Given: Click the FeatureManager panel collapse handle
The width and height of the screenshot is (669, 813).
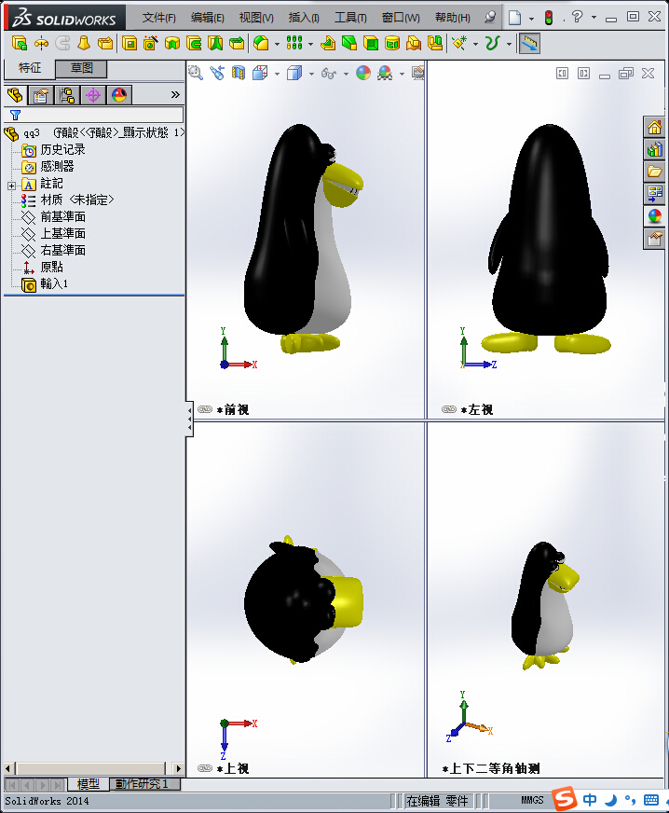Looking at the screenshot, I should click(190, 419).
